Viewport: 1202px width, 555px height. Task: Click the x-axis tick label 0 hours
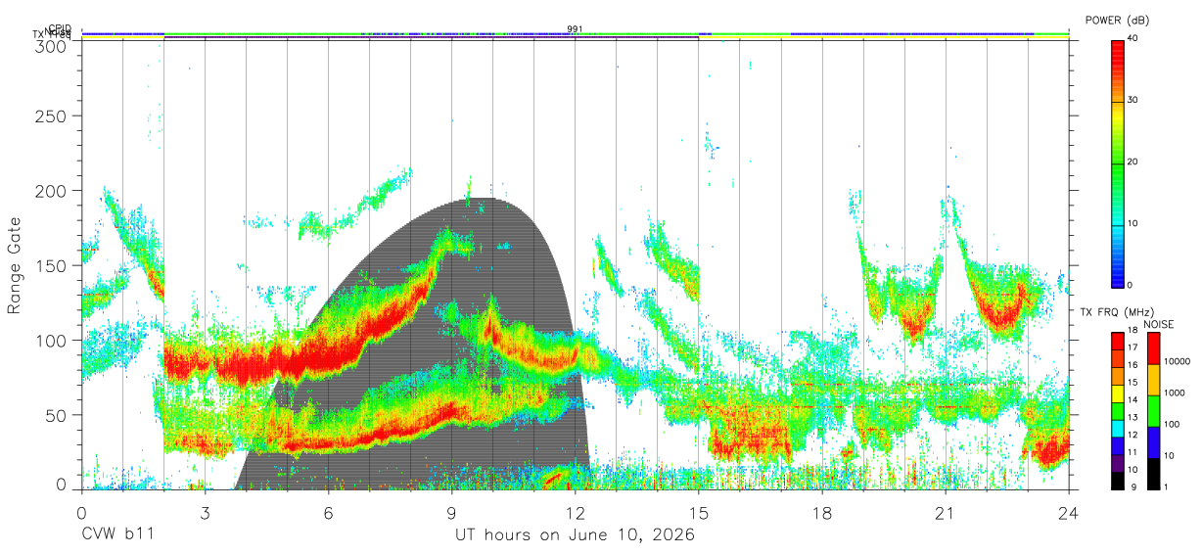coord(81,512)
